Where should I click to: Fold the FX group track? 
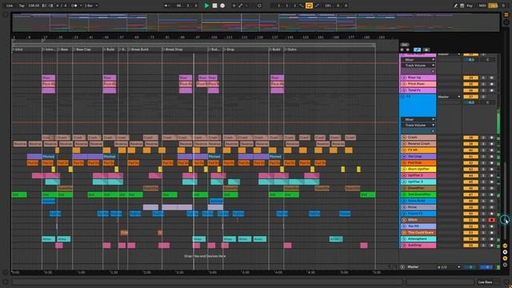coord(403,97)
